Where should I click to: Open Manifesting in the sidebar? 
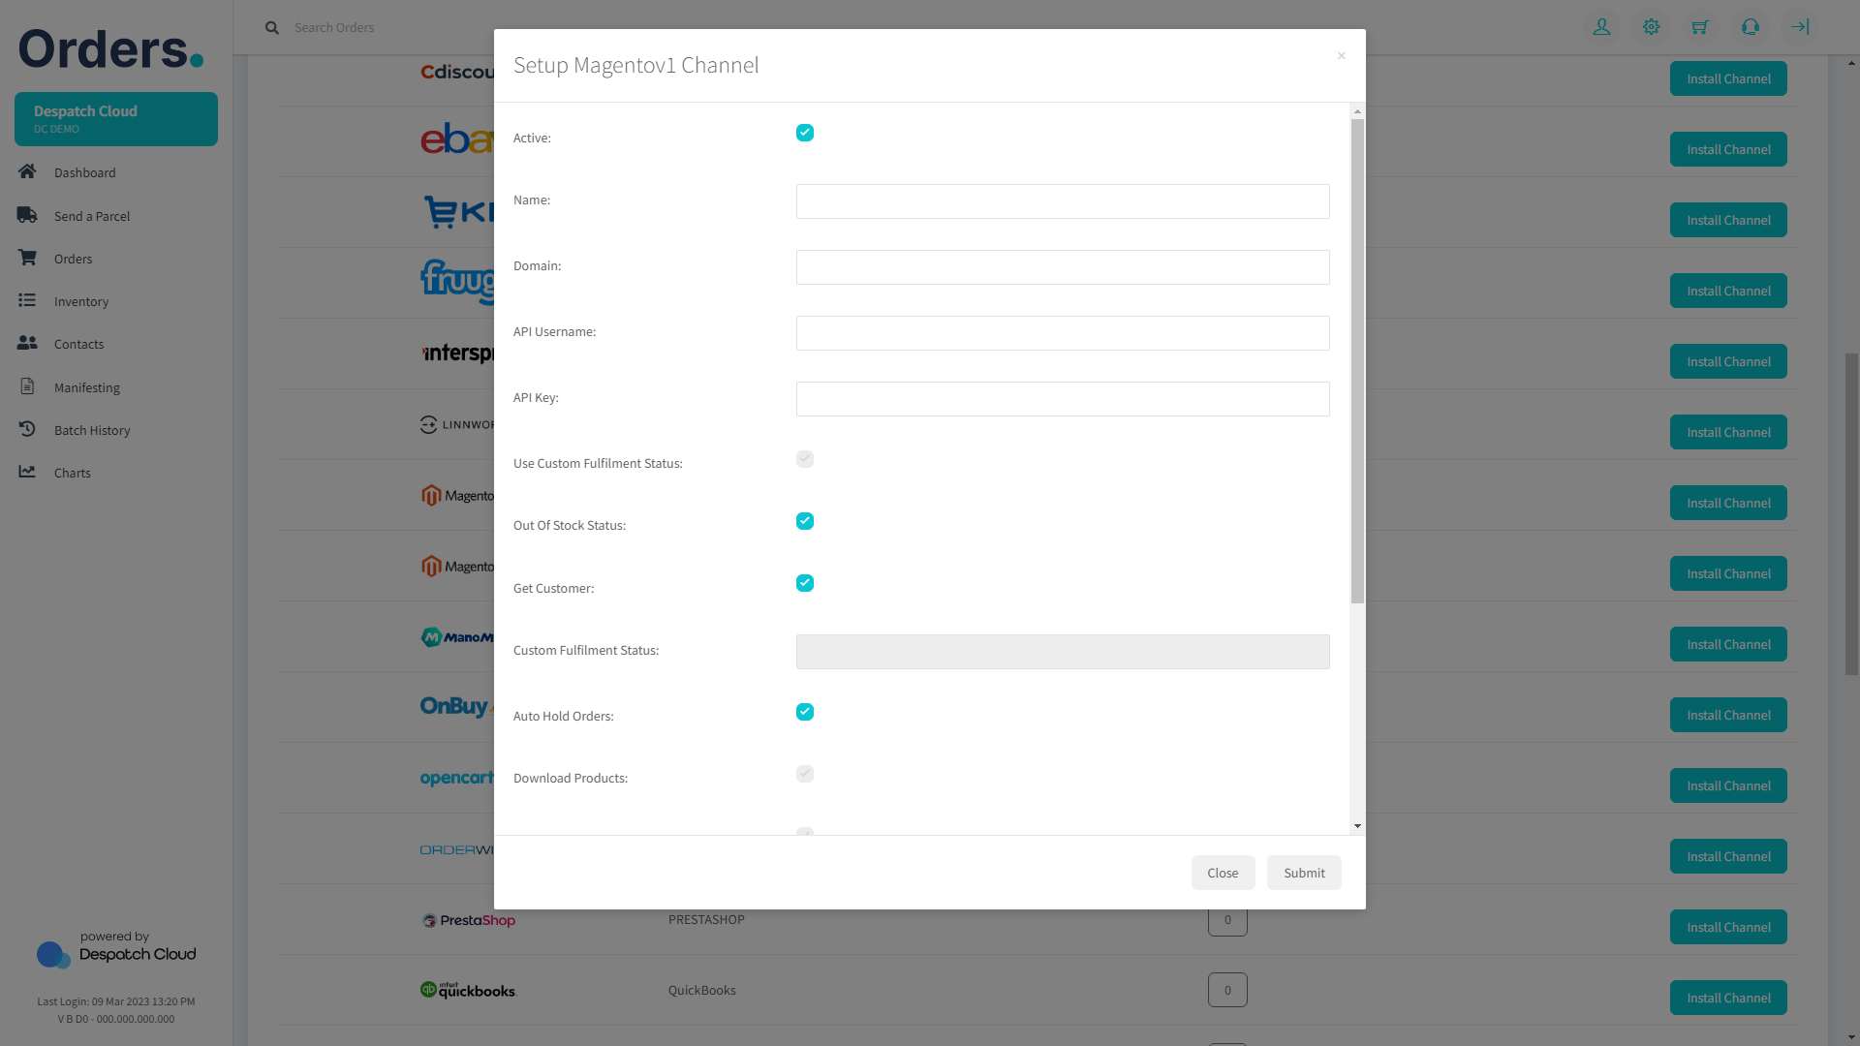(x=87, y=387)
